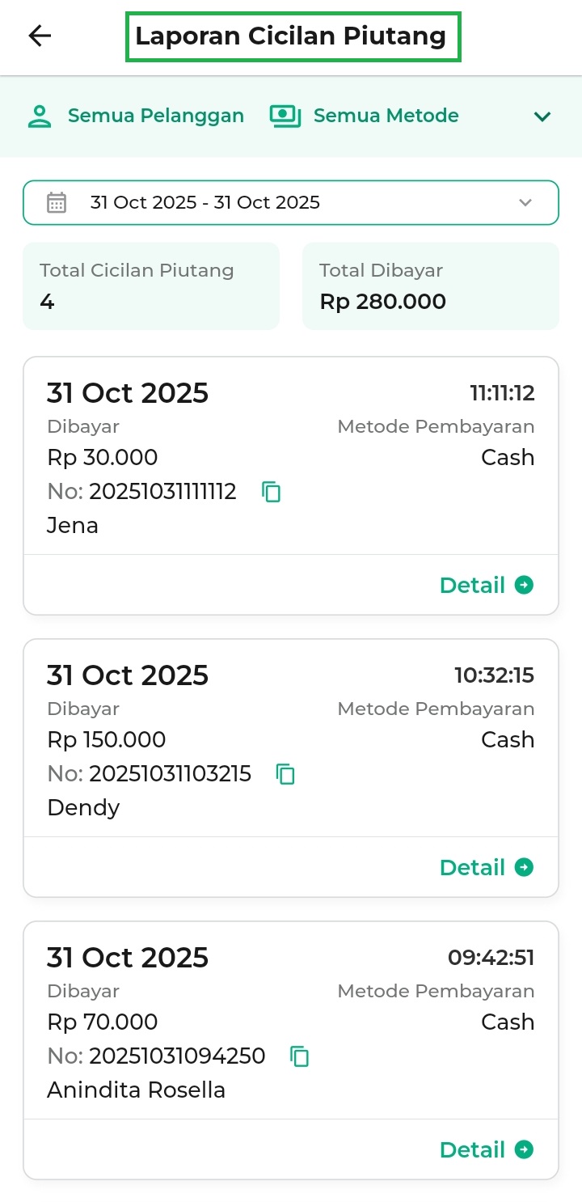Image resolution: width=582 pixels, height=1202 pixels.
Task: Select the Rp 30.000 transaction card
Action: coord(291,457)
